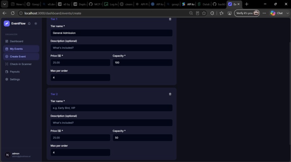Focus Tier 2 description field
291x162 pixels.
coord(111,123)
